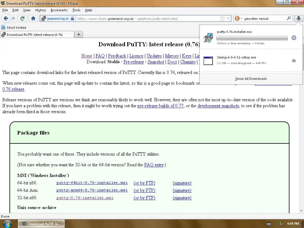Click Show All Downloads
Viewport: 304px width, 228px height.
click(251, 79)
